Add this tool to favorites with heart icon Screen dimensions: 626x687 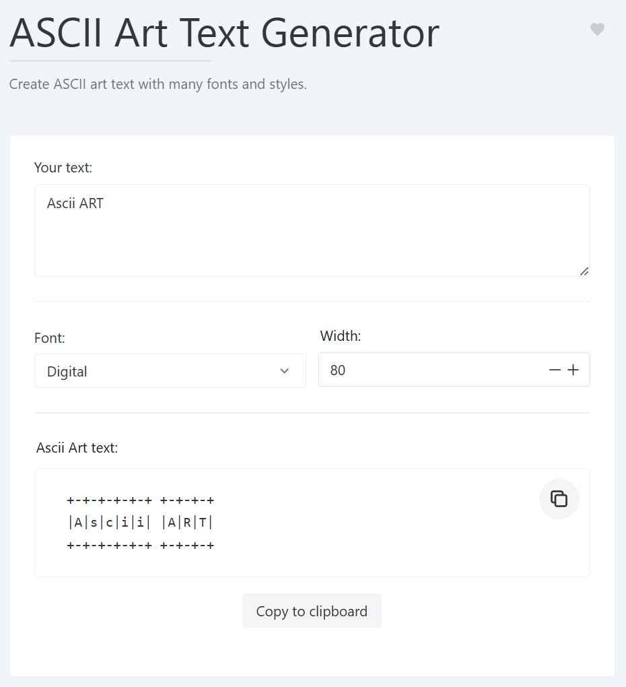(597, 29)
